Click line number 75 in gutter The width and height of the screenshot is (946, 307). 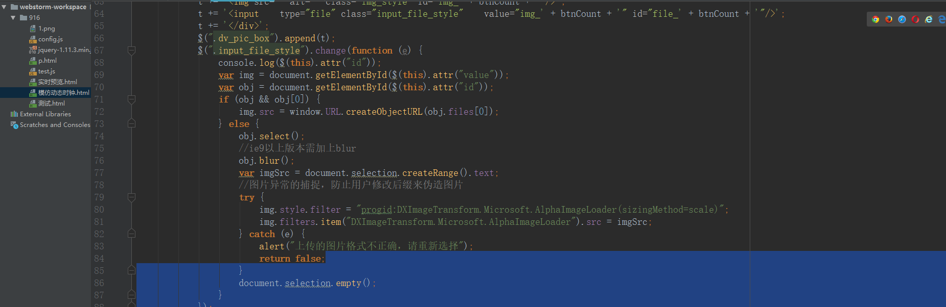[x=99, y=148]
